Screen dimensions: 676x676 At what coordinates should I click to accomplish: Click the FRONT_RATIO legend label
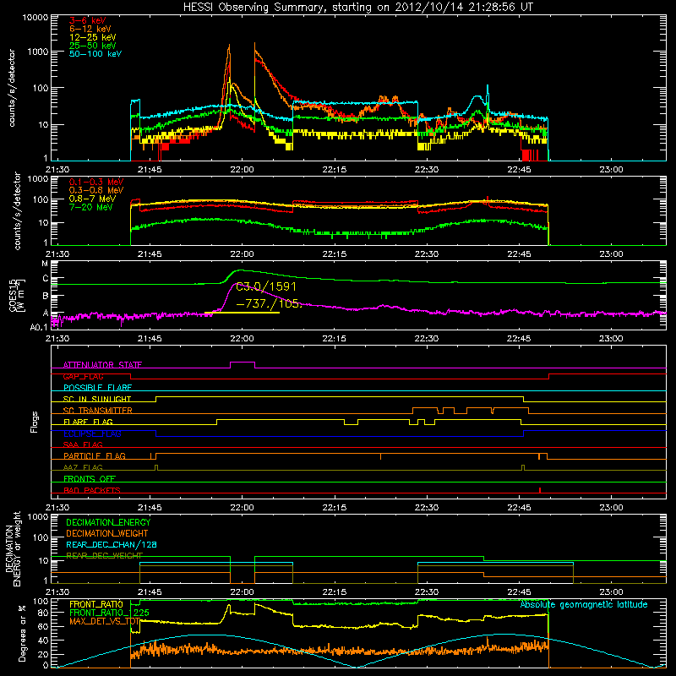pyautogui.click(x=96, y=605)
